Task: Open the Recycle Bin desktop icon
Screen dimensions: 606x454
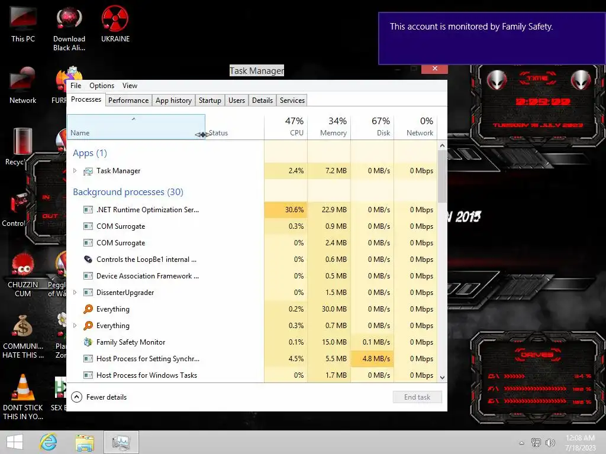Action: [23, 147]
